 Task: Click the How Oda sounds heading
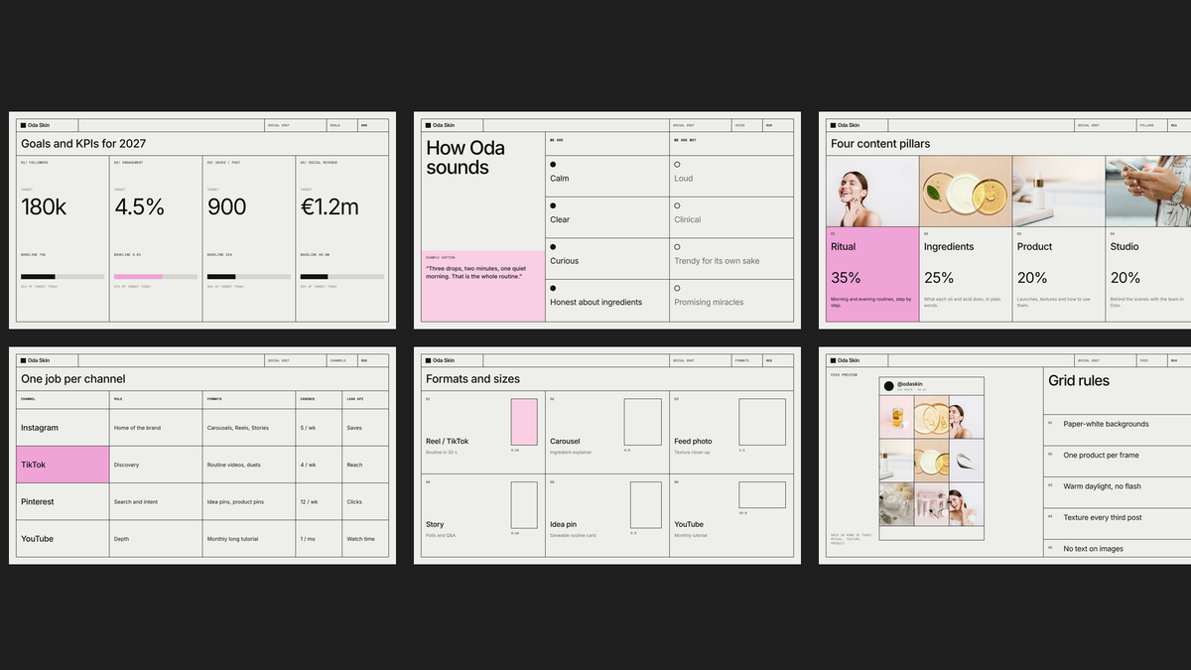click(x=465, y=158)
